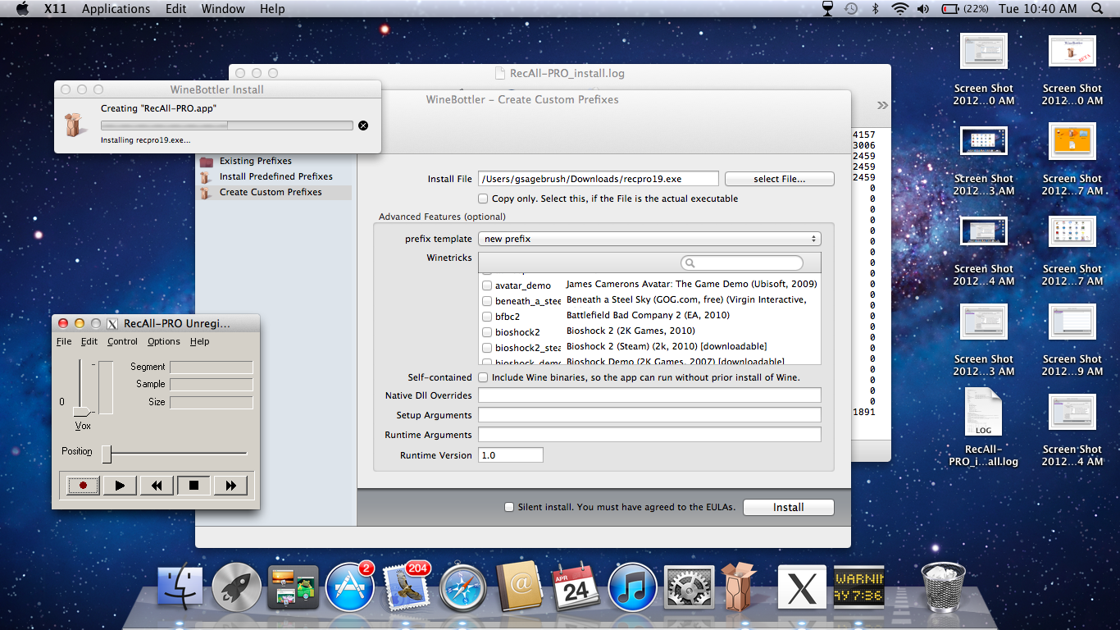Click the Install File path field
1120x630 pixels.
tap(599, 179)
